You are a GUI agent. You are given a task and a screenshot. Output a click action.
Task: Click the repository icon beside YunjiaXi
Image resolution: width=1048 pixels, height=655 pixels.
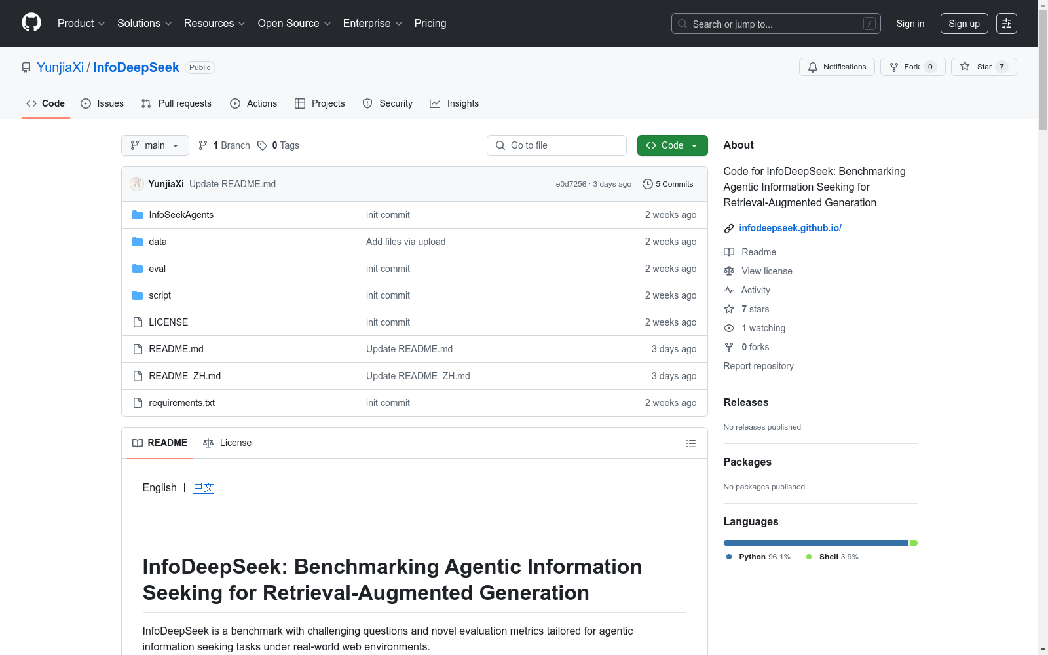click(x=26, y=67)
